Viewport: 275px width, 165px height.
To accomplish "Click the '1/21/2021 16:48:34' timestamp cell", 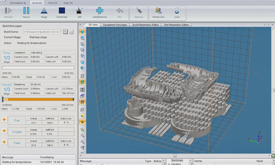I will [x=52, y=162].
